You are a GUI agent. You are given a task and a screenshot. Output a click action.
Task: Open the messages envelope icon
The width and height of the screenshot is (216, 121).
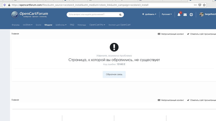click(185, 15)
